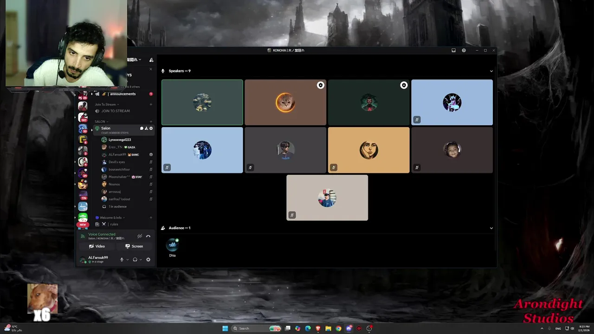This screenshot has height=334, width=594.
Task: Select the green-bordered speaking tile
Action: (202, 103)
